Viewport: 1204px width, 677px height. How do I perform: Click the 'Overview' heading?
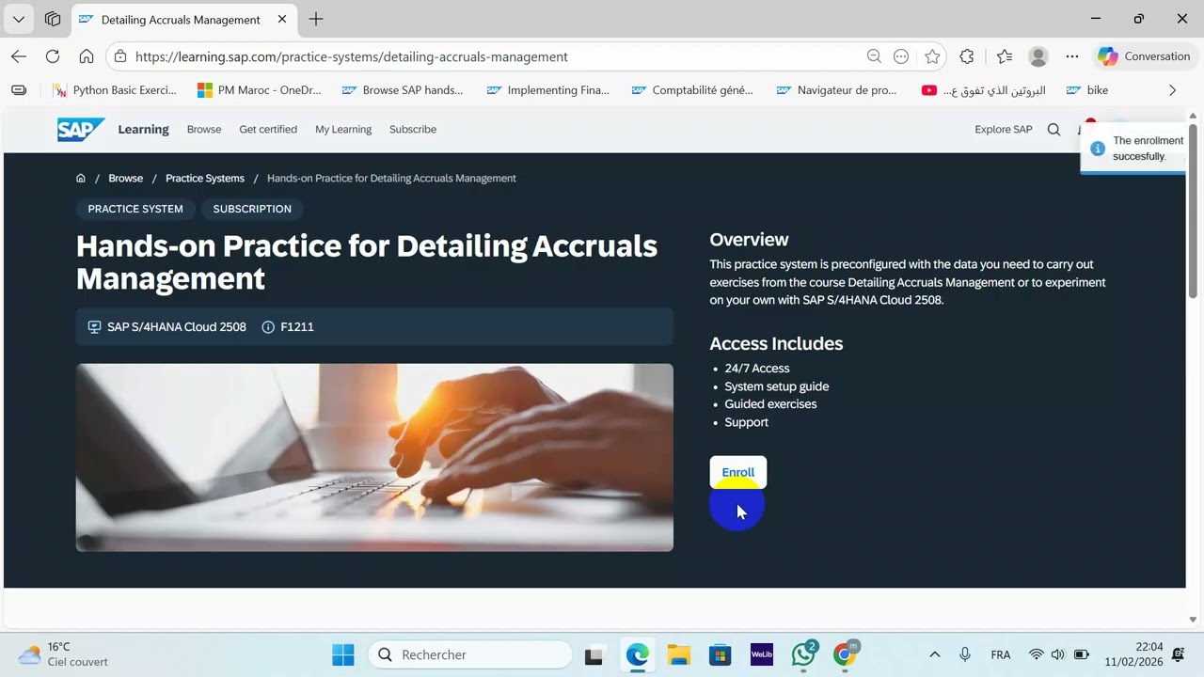point(749,240)
